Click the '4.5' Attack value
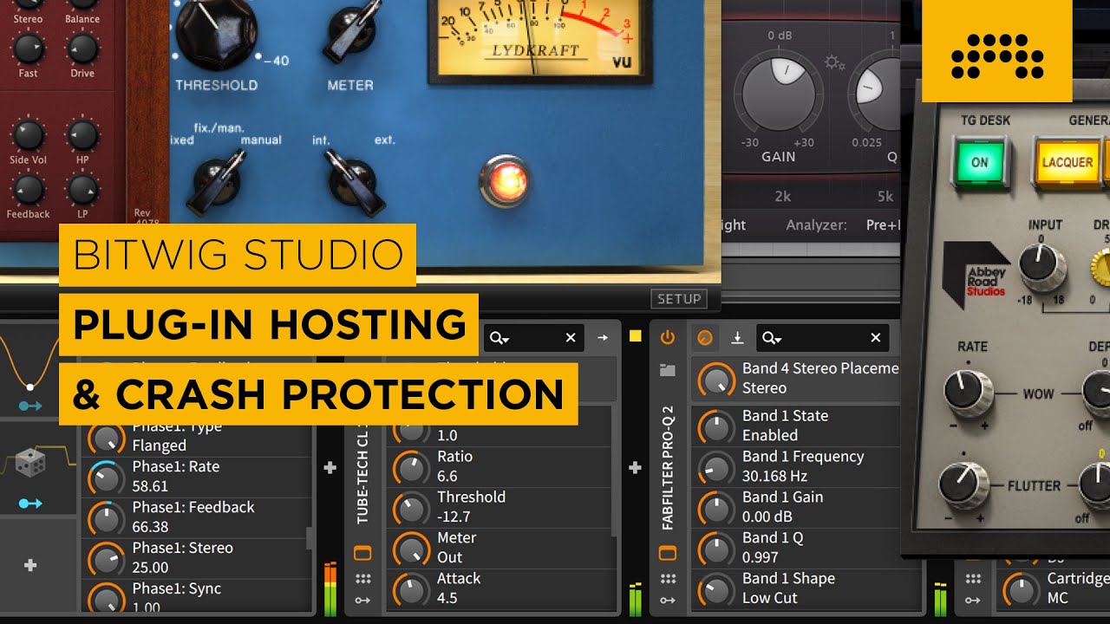Screen dimensions: 1110x624 click(447, 598)
